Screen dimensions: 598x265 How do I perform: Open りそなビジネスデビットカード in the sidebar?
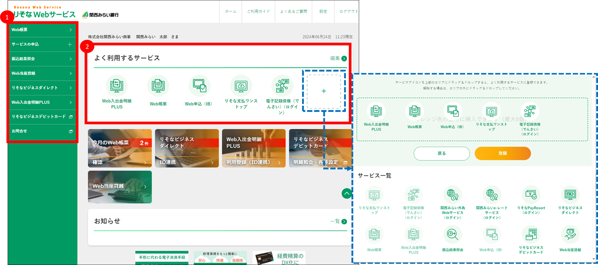42,117
